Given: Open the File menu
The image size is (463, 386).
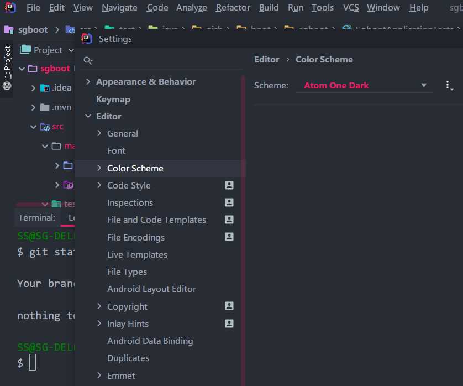Looking at the screenshot, I should 33,8.
